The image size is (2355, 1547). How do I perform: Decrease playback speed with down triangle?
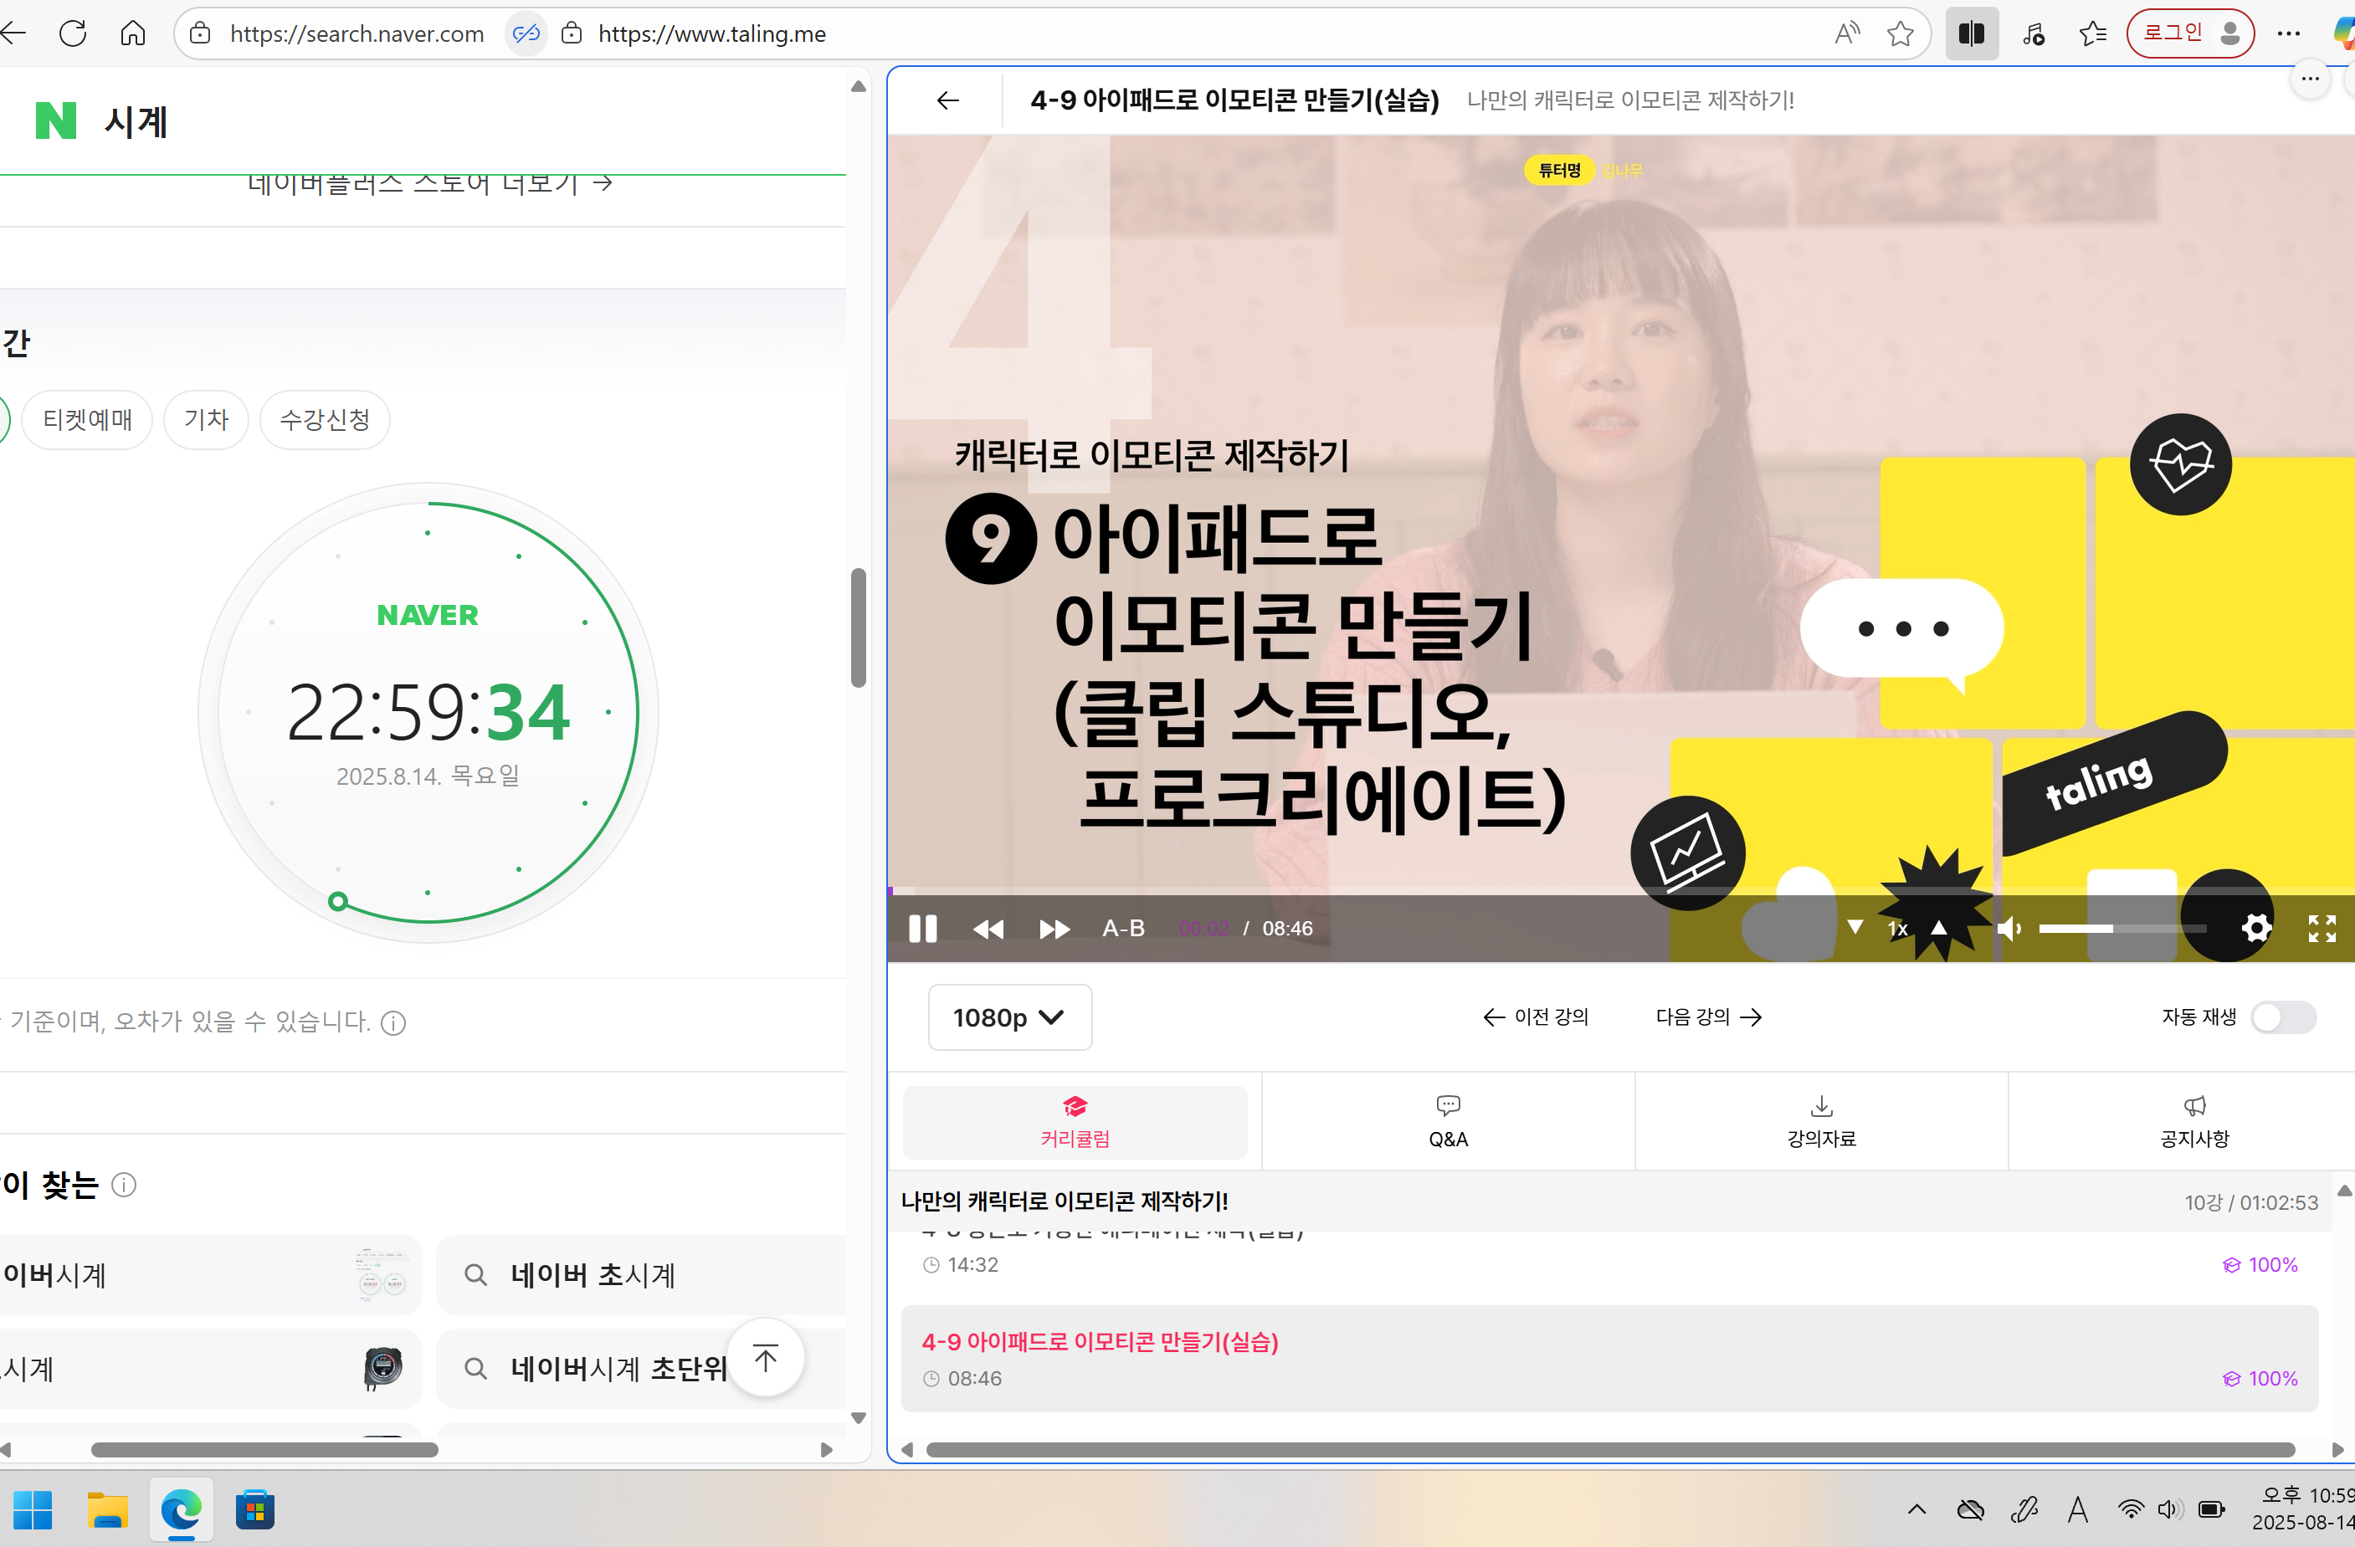(x=1855, y=927)
